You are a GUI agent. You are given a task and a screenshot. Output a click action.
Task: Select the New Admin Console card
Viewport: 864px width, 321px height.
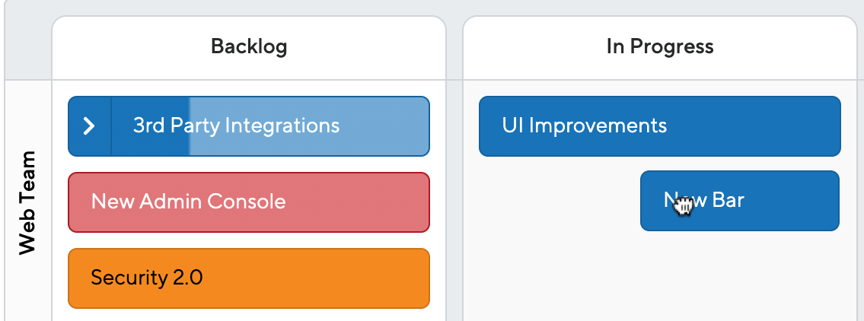click(x=248, y=202)
